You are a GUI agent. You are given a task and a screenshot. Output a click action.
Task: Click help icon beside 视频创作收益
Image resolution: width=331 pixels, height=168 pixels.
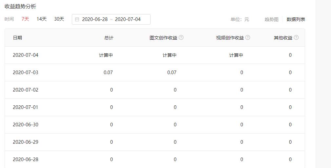pyautogui.click(x=248, y=37)
